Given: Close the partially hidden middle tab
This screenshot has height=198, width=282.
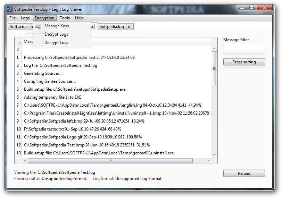Looking at the screenshot, I should pos(92,27).
